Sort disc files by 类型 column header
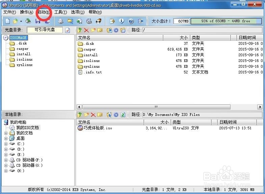The height and width of the screenshot is (194, 265). coord(210,38)
